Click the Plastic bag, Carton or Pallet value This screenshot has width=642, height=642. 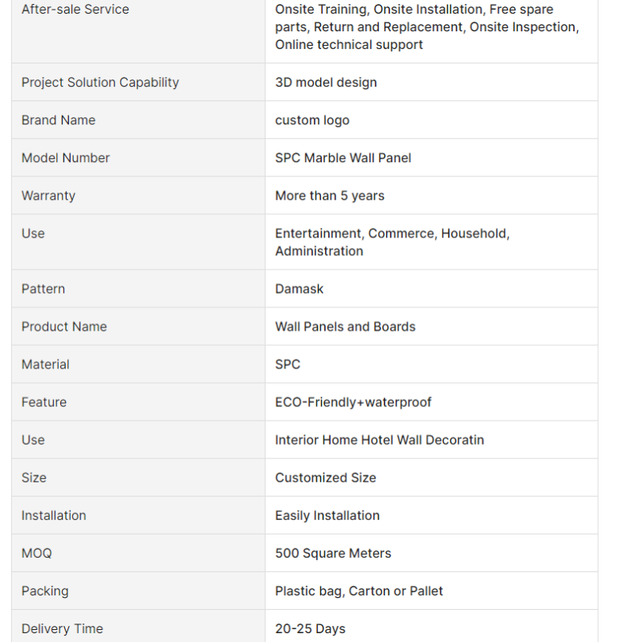point(359,591)
